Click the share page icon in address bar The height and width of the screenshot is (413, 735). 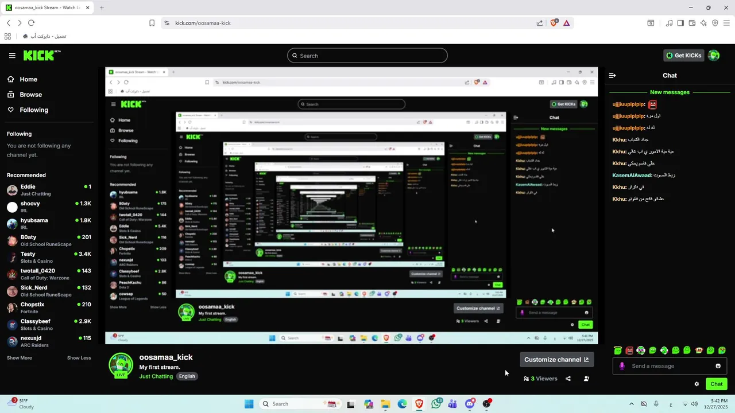tap(540, 23)
